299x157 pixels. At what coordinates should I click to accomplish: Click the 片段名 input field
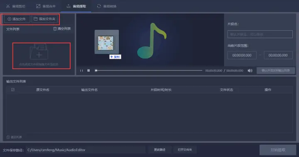260,34
